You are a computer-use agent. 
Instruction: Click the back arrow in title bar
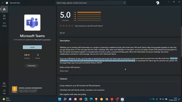(x=3, y=3)
